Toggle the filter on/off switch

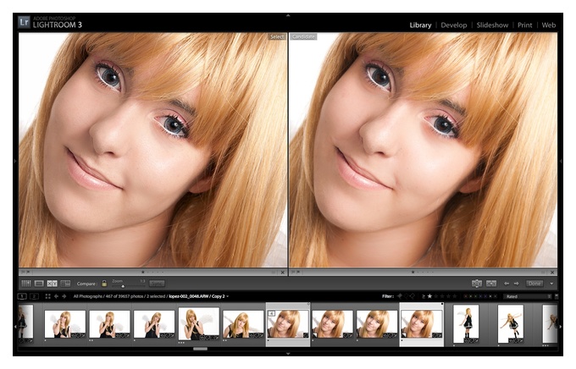coord(557,296)
